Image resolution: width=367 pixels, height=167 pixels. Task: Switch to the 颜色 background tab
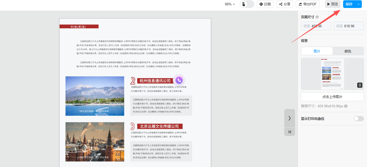[x=348, y=51]
